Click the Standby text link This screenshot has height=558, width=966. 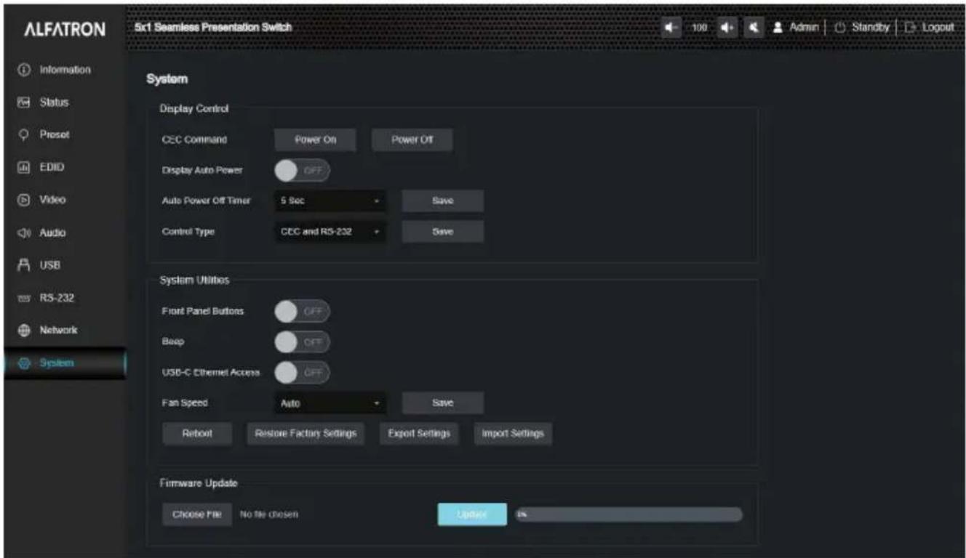pyautogui.click(x=871, y=28)
